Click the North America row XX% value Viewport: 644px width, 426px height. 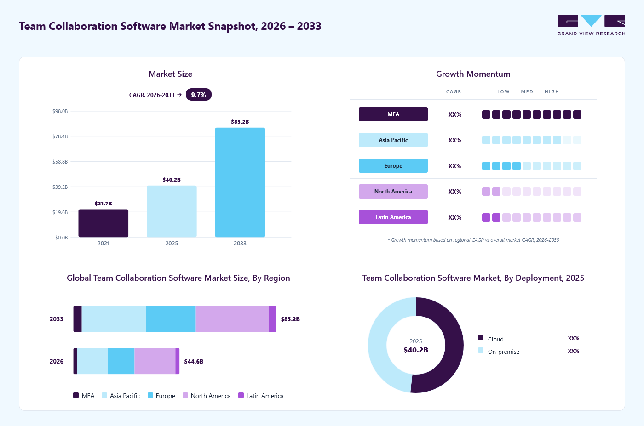455,192
